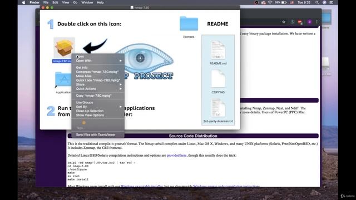This screenshot has height=200, width=356.
Task: Expand the Quick Actions submenu
Action: [98, 89]
